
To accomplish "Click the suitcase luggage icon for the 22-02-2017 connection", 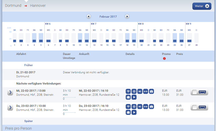I will coord(128,97).
